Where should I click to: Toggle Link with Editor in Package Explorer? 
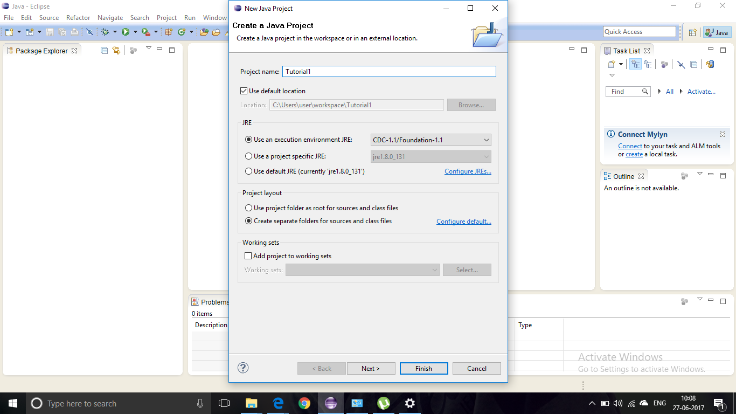116,50
